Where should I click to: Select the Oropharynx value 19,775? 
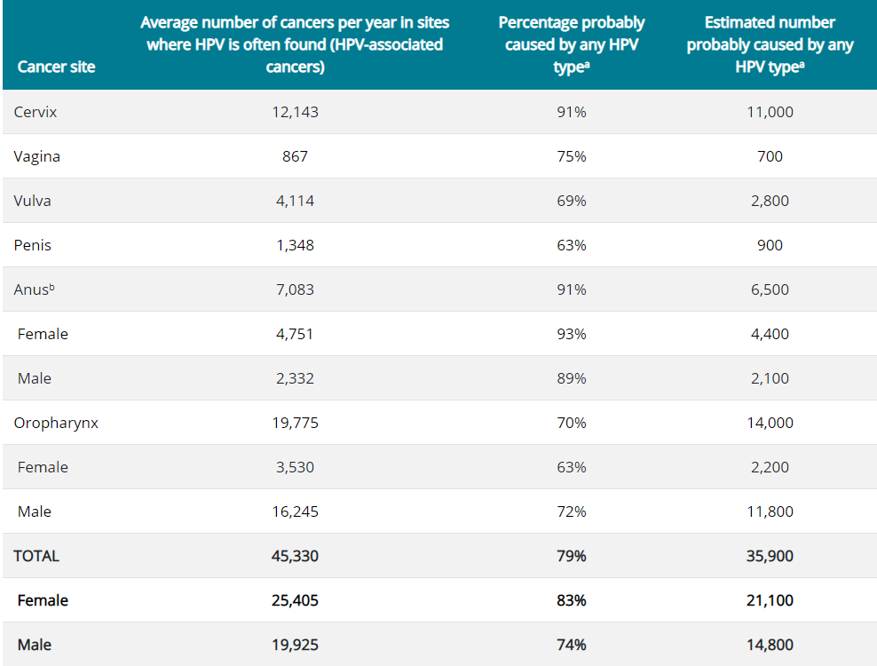tap(295, 423)
